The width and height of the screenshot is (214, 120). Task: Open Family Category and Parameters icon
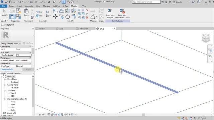tap(18, 11)
